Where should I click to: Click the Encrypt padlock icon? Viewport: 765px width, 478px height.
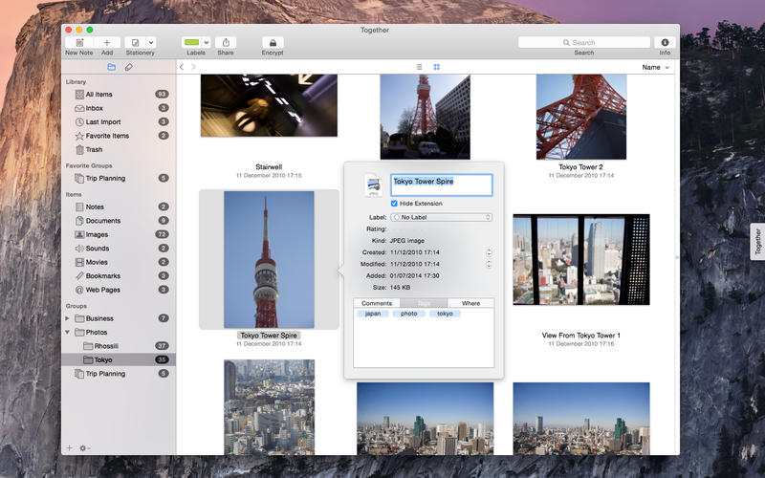pos(273,43)
